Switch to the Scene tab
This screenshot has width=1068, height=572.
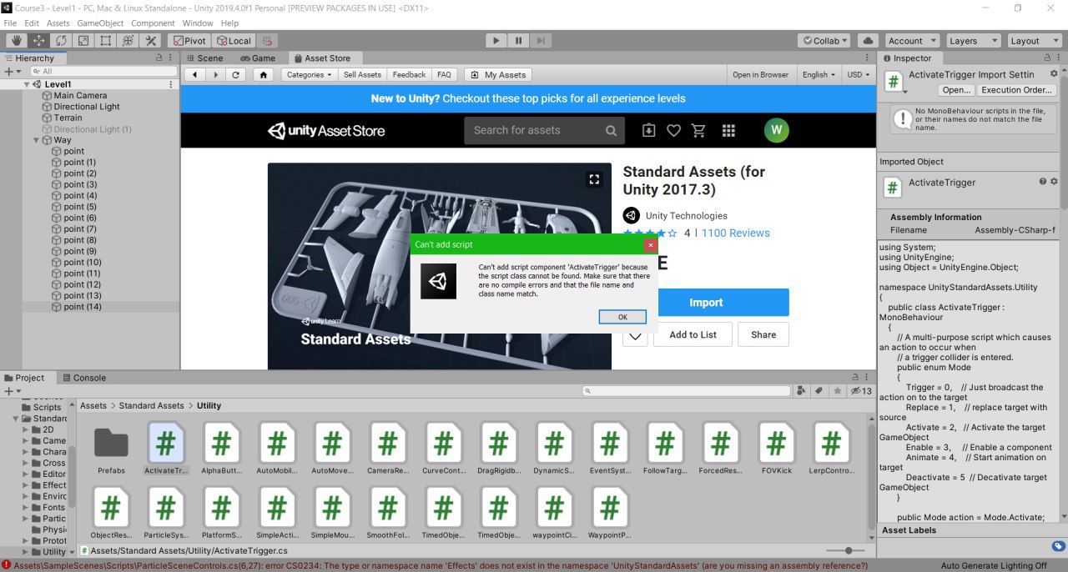(x=204, y=58)
